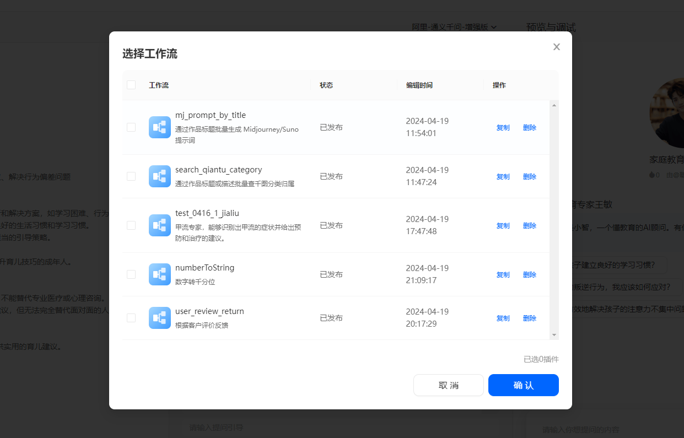684x438 pixels.
Task: Click the 编辑时间 column header
Action: click(x=419, y=85)
